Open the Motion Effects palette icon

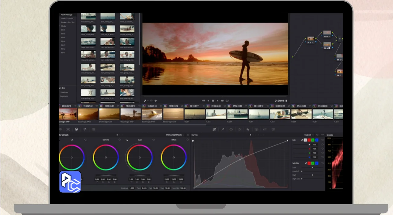tap(94, 129)
